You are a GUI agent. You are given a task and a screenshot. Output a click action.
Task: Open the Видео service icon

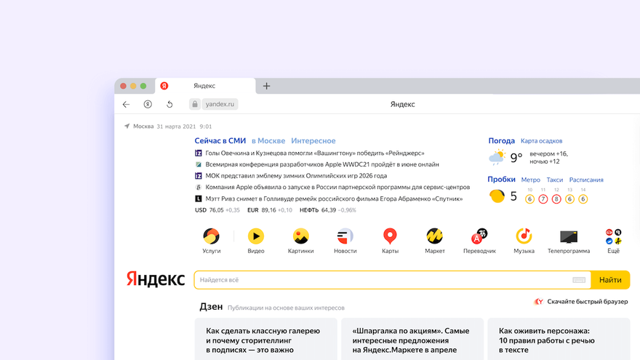tap(256, 236)
